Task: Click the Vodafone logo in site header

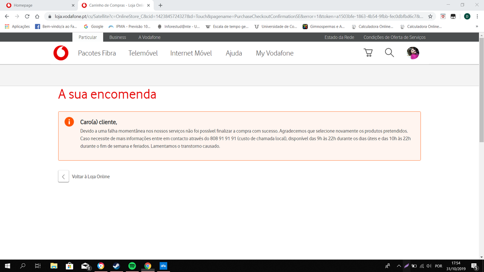Action: click(61, 53)
